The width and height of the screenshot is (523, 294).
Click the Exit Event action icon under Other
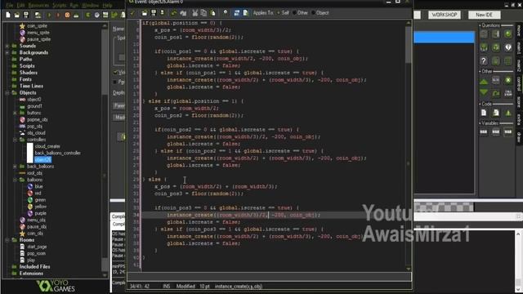pos(508,80)
